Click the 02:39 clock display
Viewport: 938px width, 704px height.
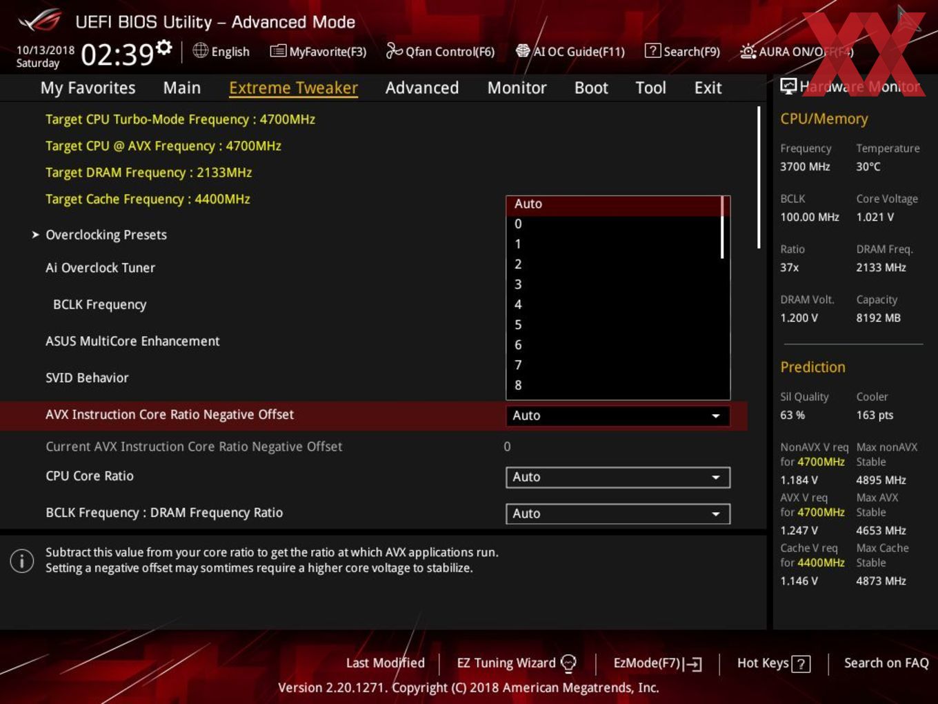click(x=117, y=54)
